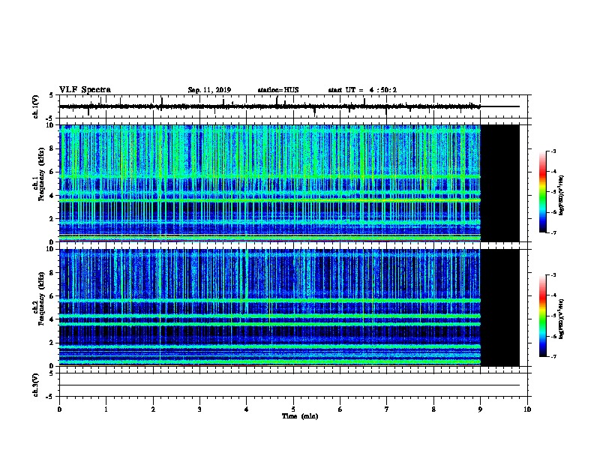Click time axis tick label "3"
This screenshot has width=594, height=459.
(199, 409)
